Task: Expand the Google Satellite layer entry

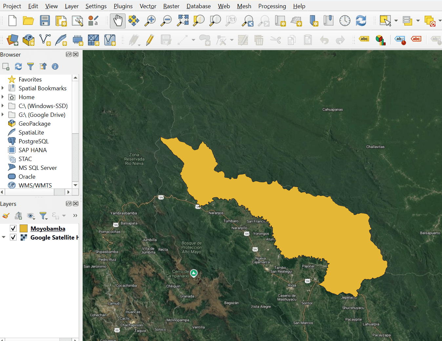Action: click(3, 237)
